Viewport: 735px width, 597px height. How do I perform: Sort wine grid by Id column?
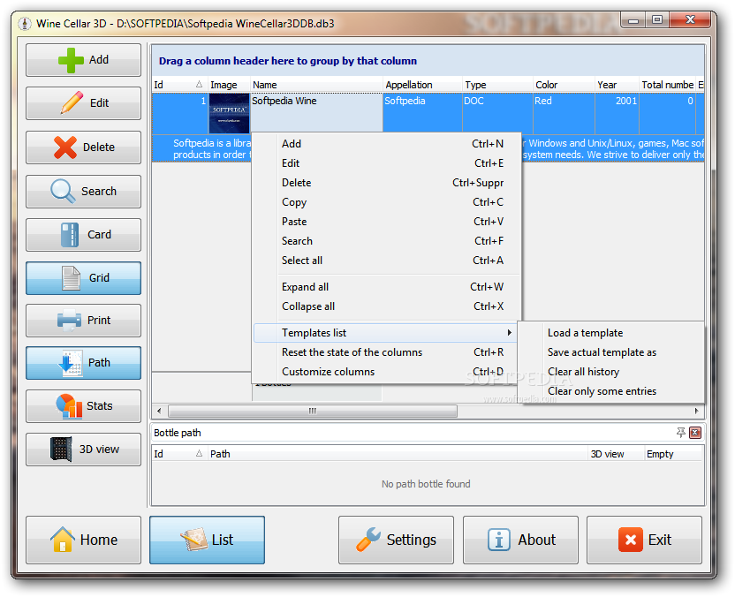point(179,85)
